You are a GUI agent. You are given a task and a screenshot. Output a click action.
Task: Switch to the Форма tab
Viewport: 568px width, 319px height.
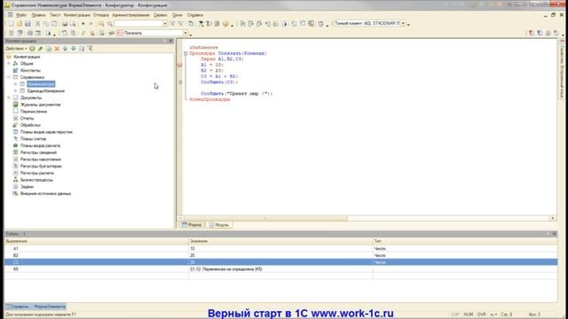click(x=192, y=225)
